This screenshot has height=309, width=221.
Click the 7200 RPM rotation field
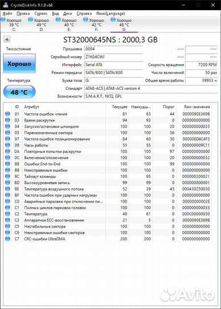(x=202, y=65)
